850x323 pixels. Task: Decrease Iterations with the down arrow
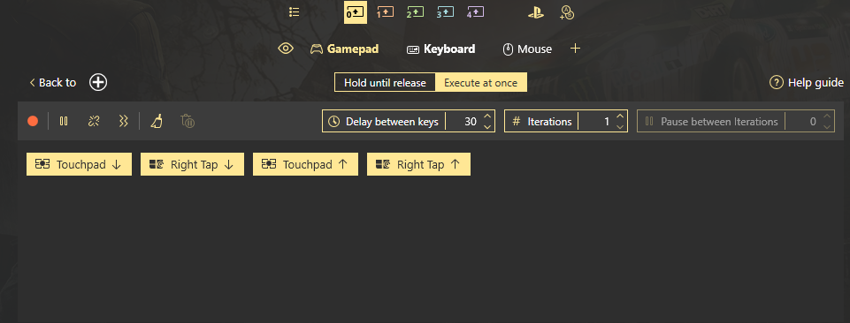point(620,127)
